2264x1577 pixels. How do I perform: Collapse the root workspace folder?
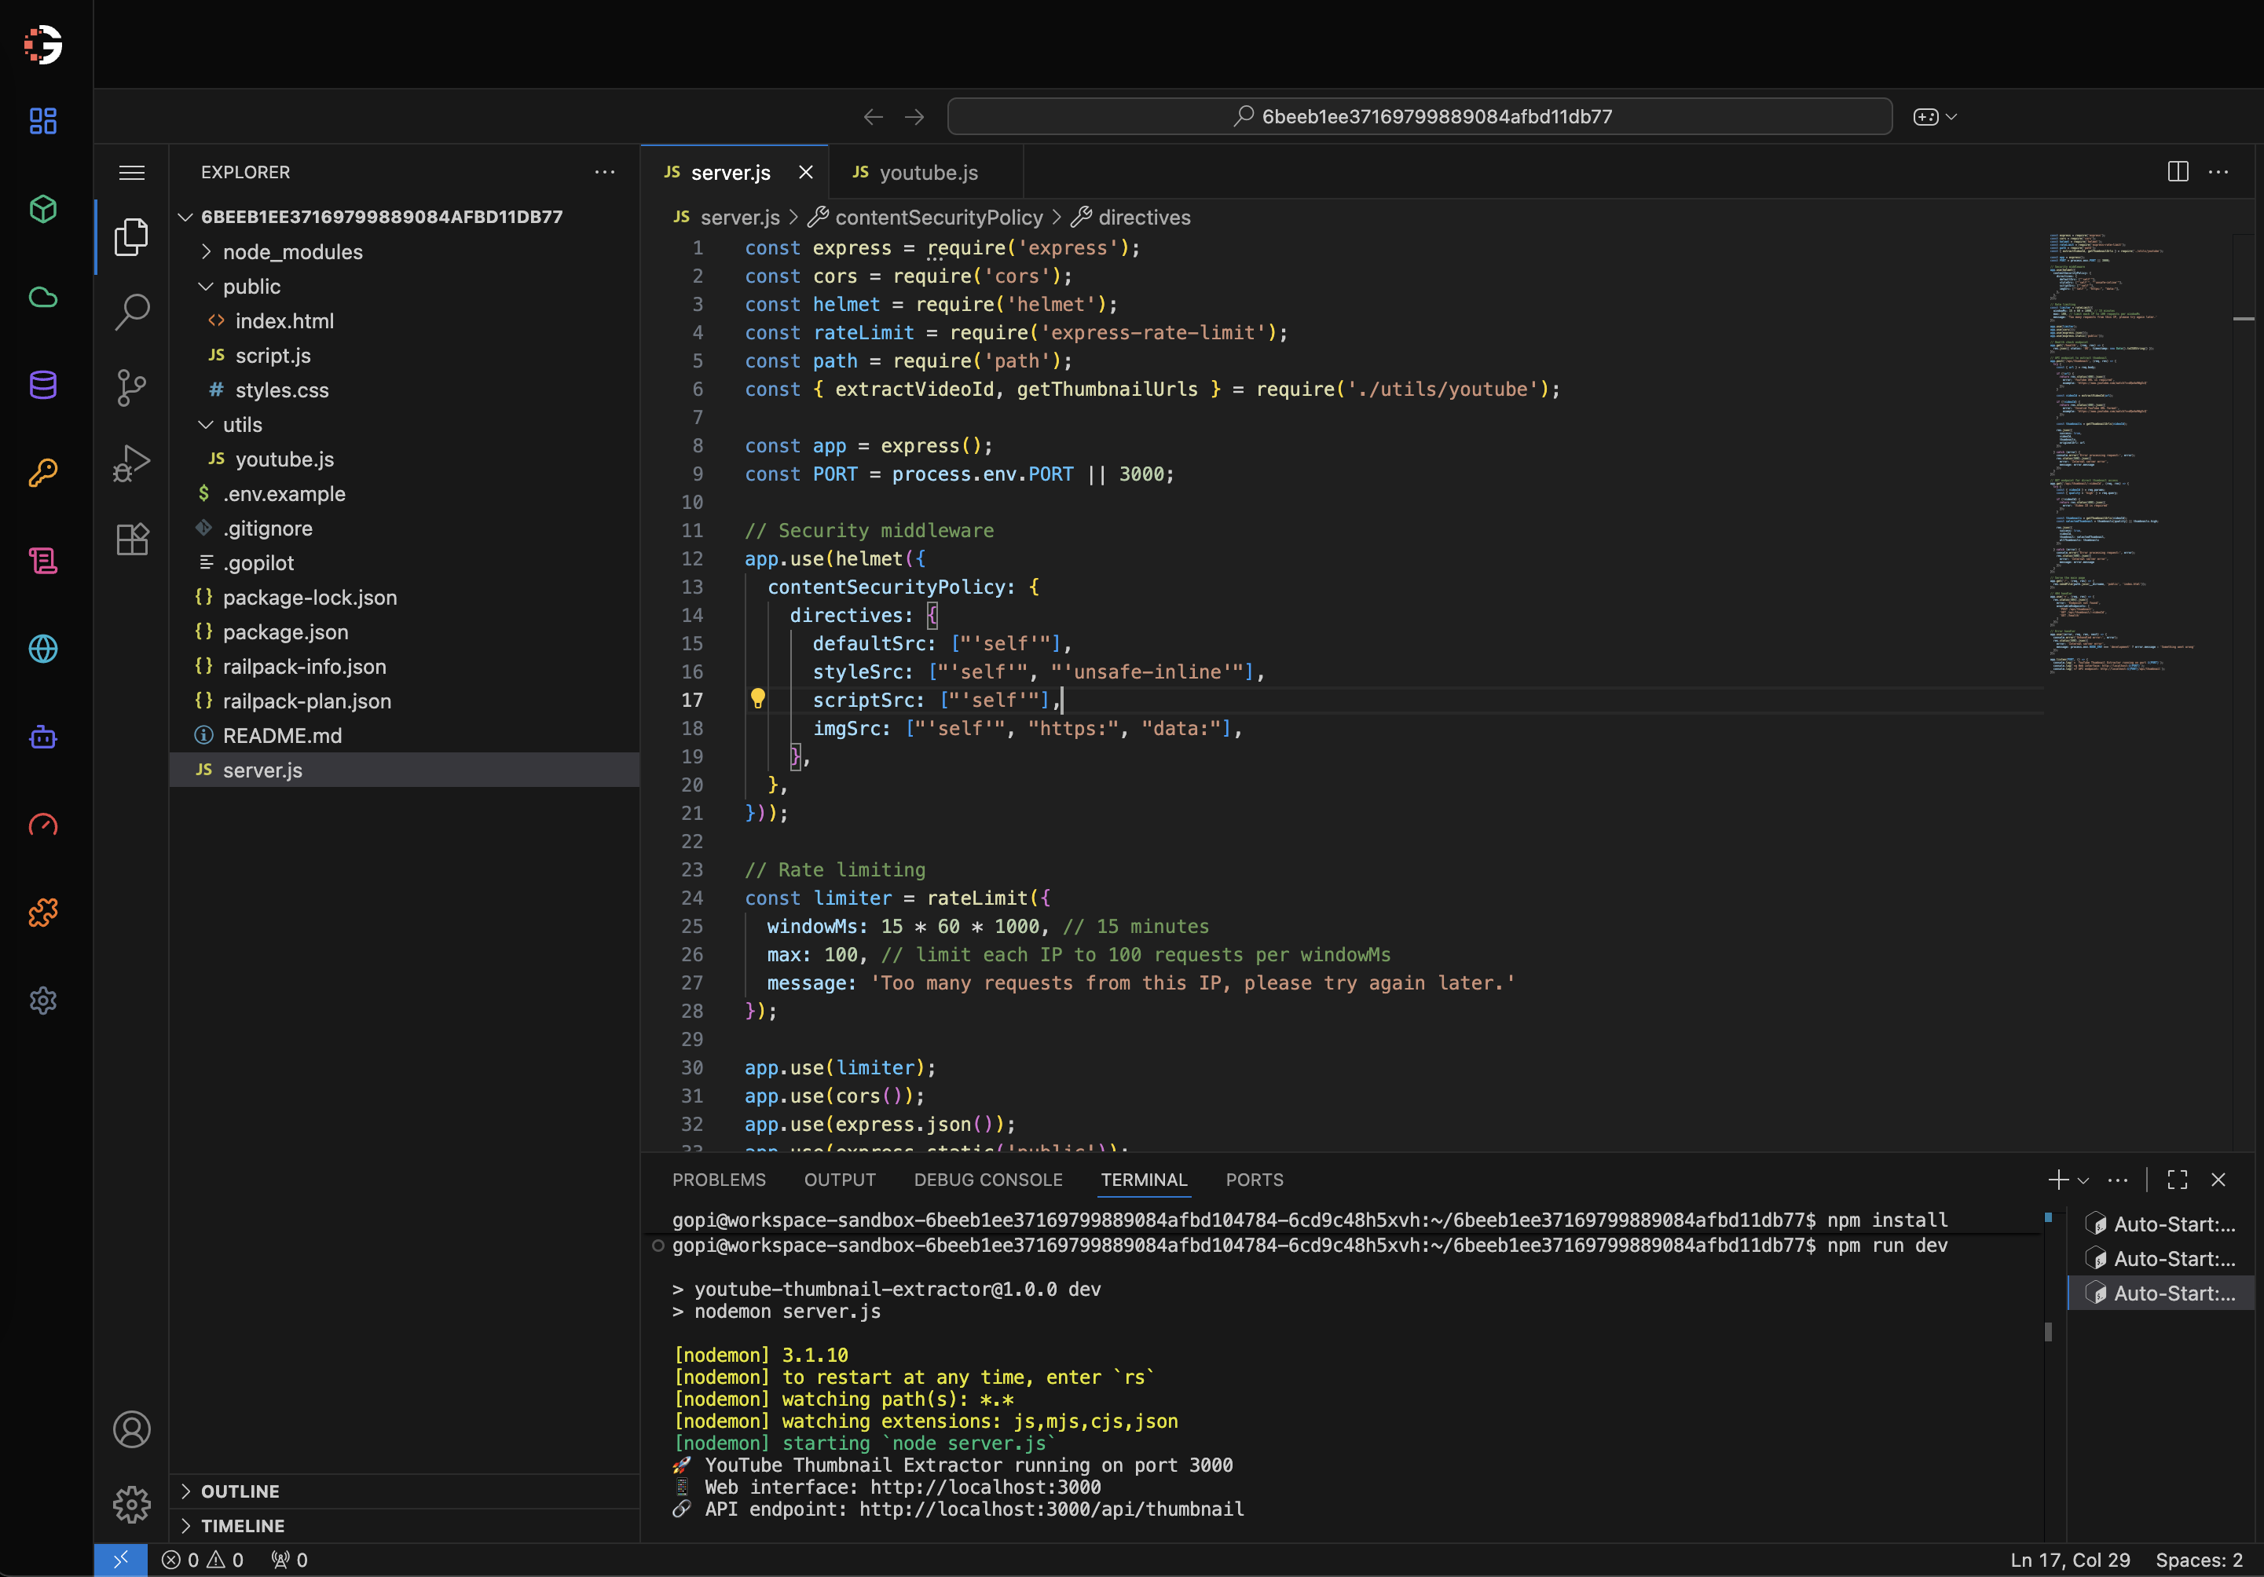point(185,217)
